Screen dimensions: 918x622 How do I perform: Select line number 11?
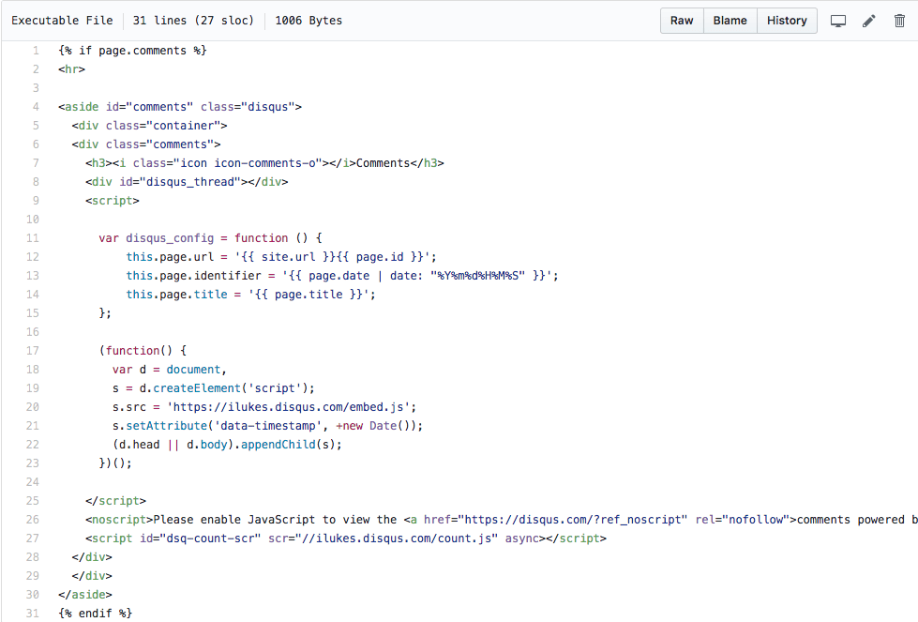[33, 238]
